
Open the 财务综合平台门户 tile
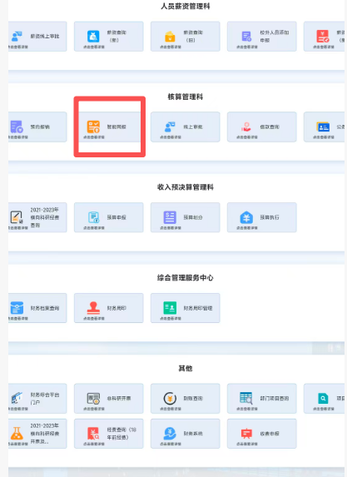[x=37, y=398]
